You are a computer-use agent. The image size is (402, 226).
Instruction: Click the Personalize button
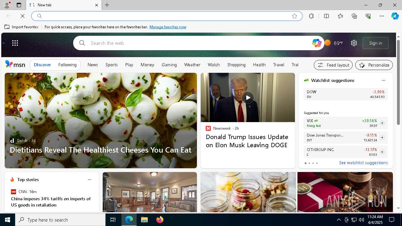[374, 65]
